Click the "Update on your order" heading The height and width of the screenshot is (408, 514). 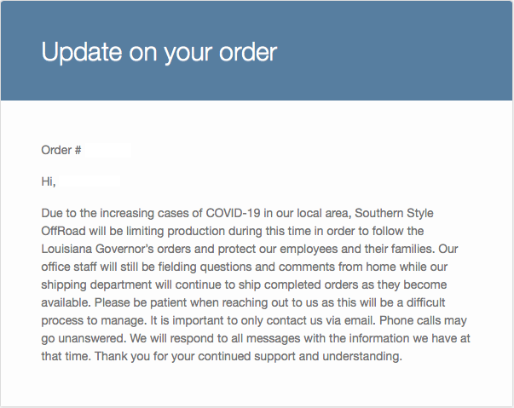pyautogui.click(x=159, y=53)
